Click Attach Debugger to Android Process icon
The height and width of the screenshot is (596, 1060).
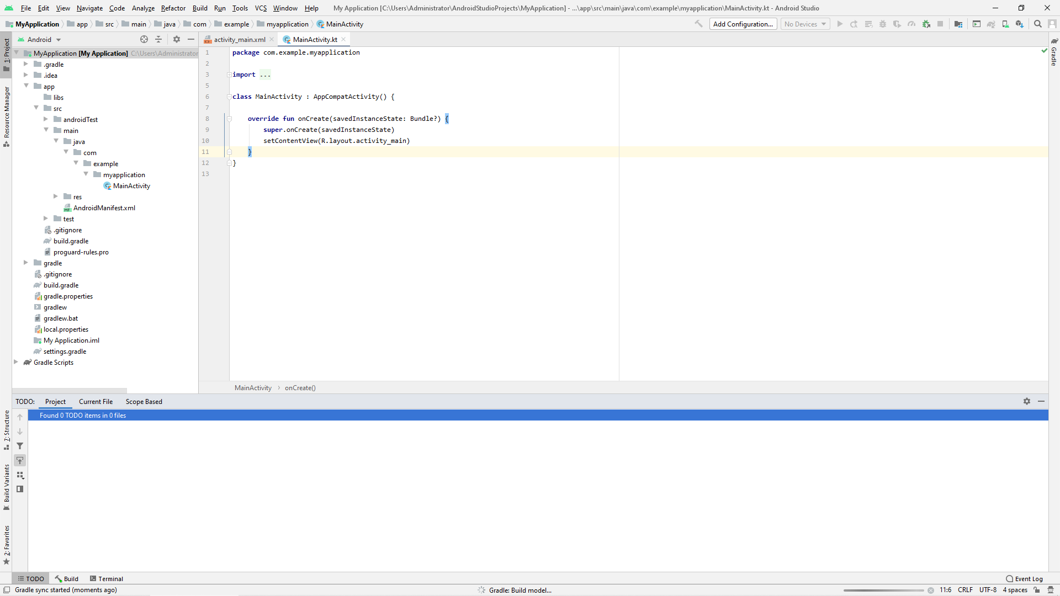click(x=926, y=24)
